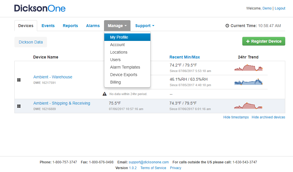Open the Reports tab
Image resolution: width=293 pixels, height=172 pixels.
tap(70, 26)
